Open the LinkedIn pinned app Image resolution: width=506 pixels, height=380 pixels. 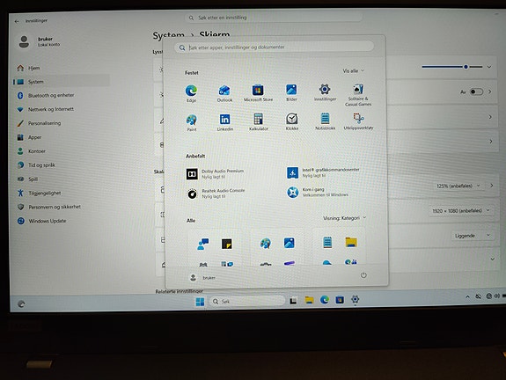(x=225, y=122)
